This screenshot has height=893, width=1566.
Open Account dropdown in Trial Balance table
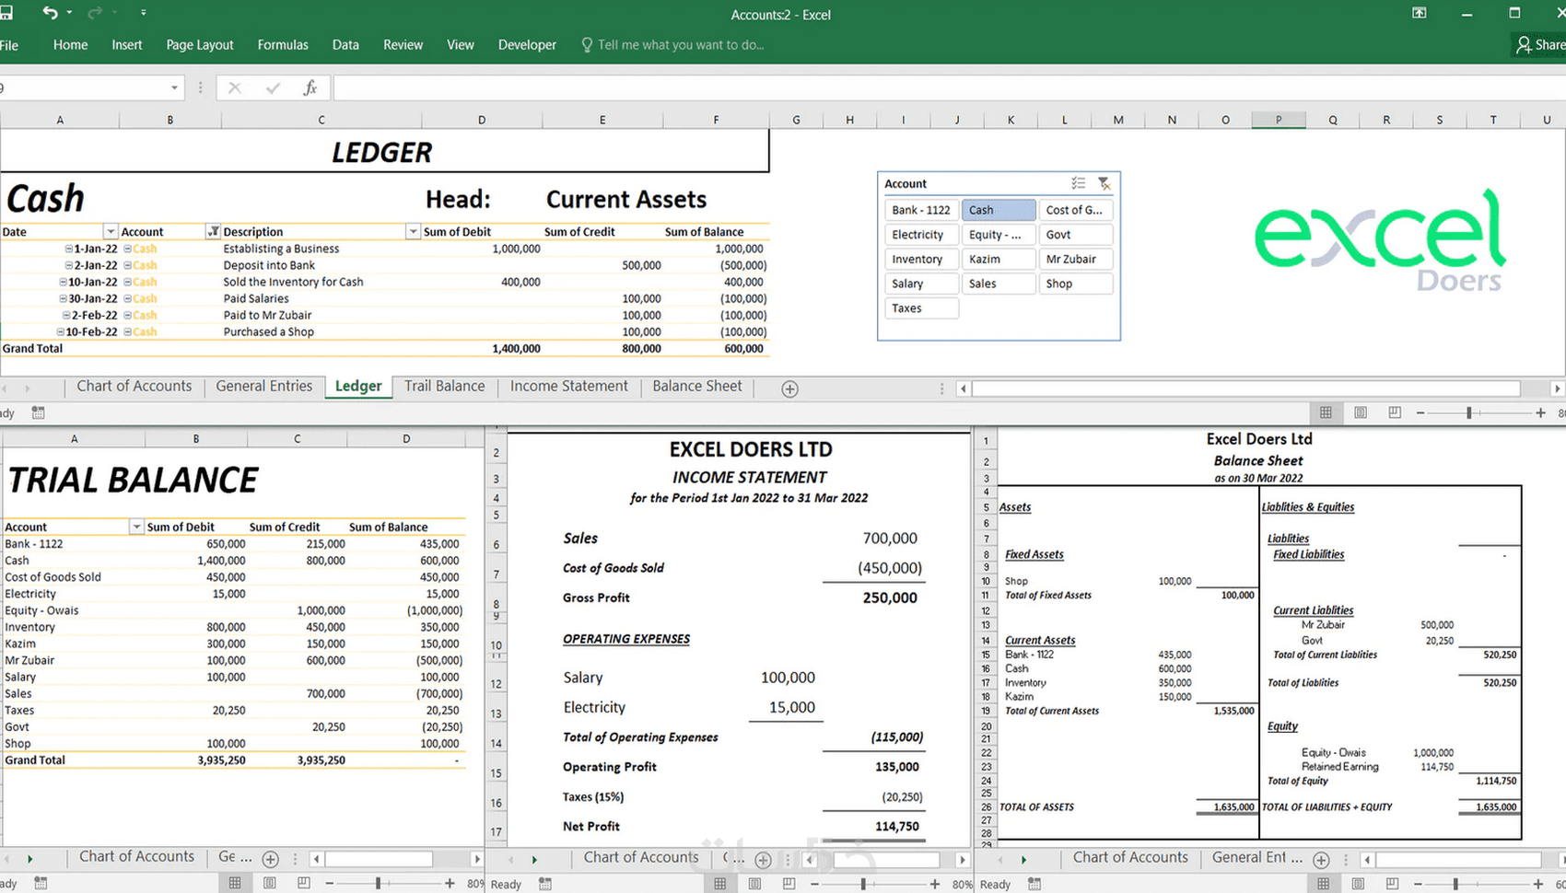click(136, 528)
